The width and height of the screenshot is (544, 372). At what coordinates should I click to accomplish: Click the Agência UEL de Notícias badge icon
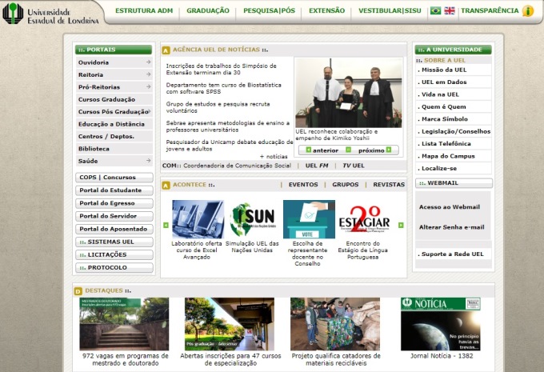tap(166, 50)
